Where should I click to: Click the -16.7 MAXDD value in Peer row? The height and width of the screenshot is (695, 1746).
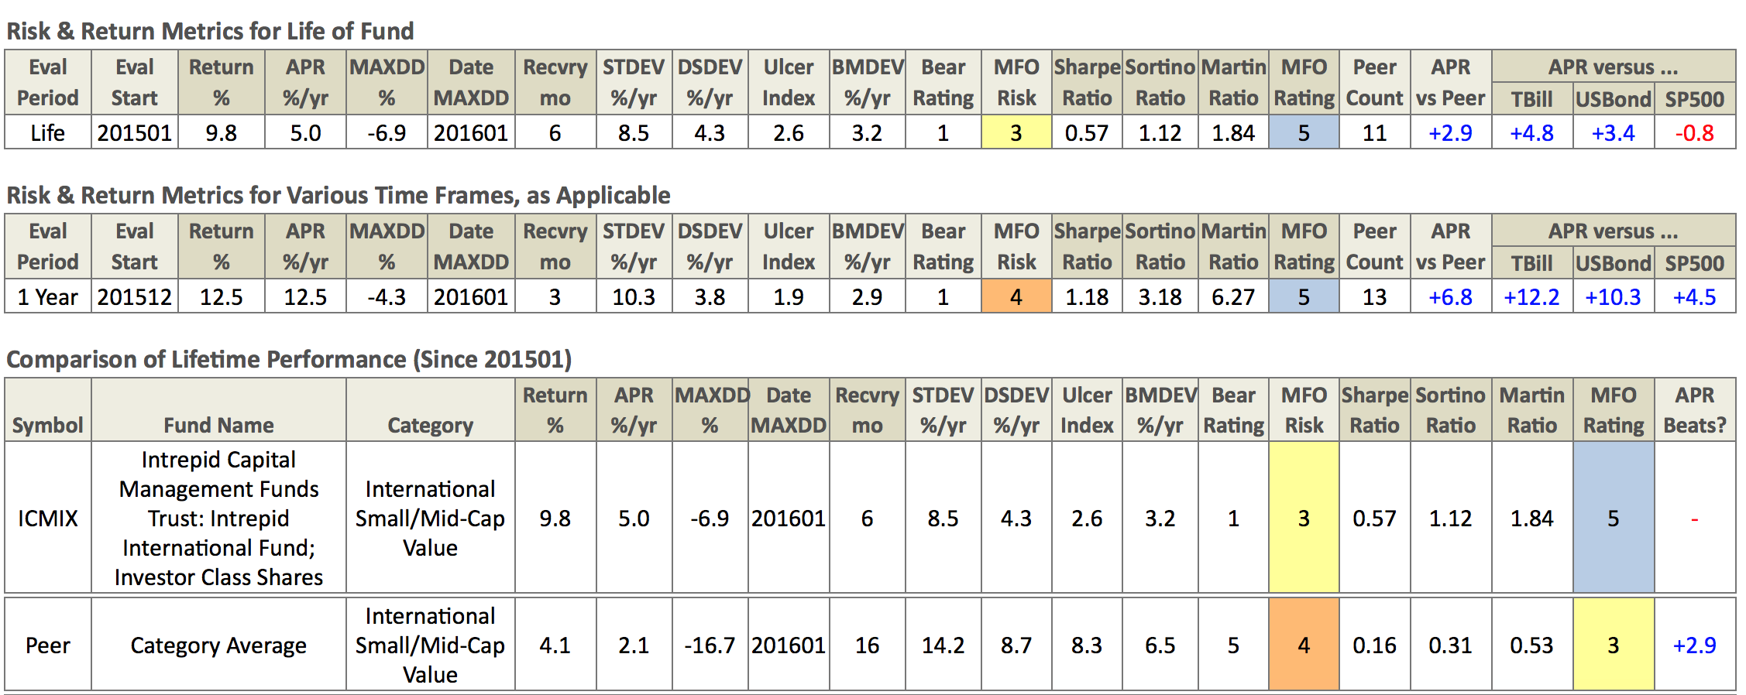710,645
